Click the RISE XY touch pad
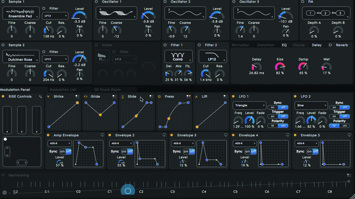 point(22,152)
